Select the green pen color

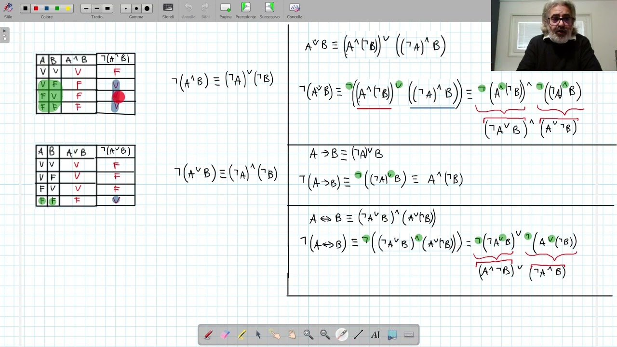pos(57,8)
